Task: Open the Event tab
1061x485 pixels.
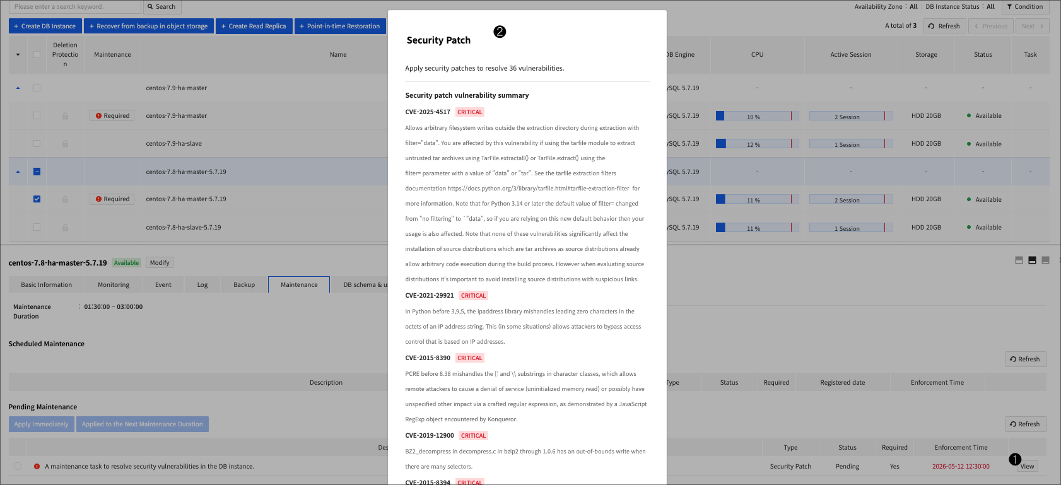Action: click(x=163, y=285)
